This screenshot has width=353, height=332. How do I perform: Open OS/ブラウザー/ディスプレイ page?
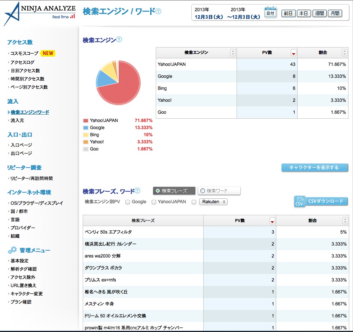37,203
